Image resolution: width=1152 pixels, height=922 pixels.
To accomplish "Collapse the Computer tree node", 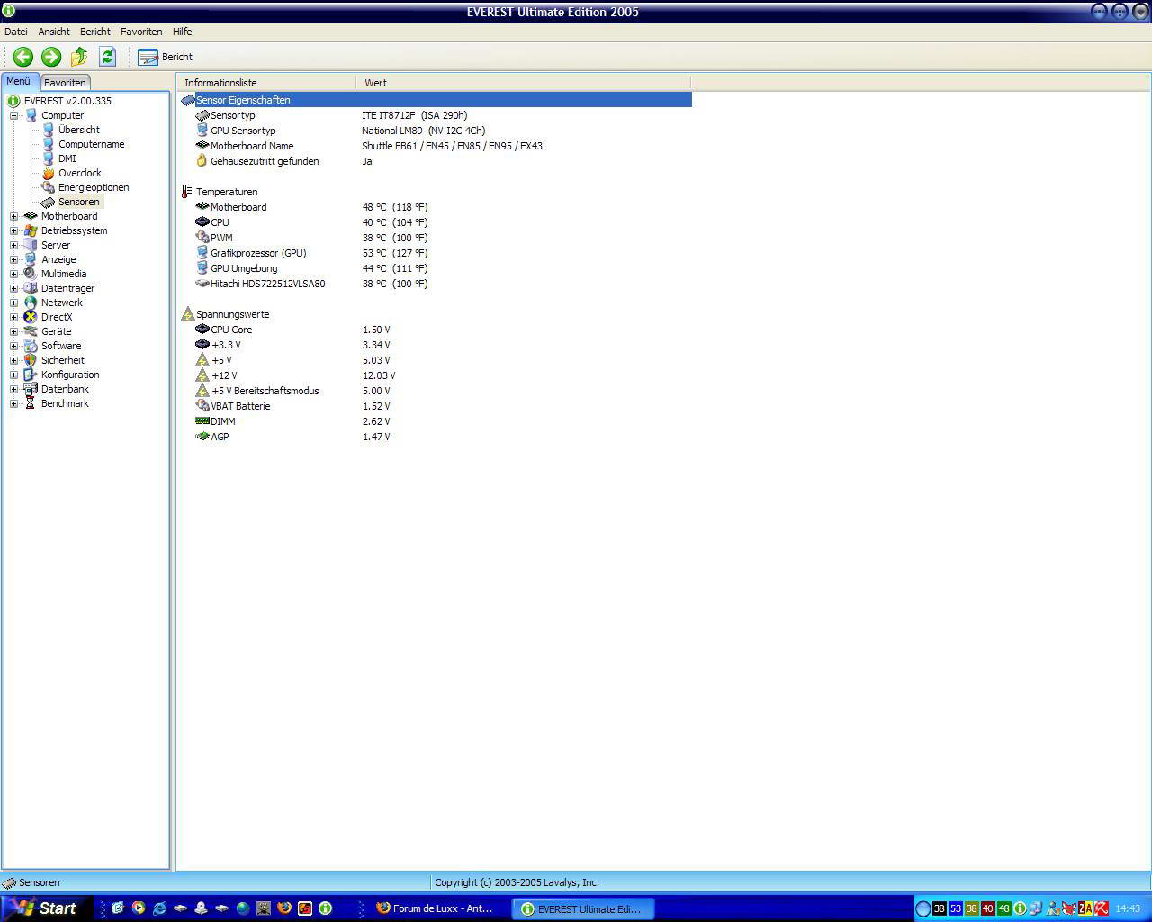I will click(x=14, y=115).
